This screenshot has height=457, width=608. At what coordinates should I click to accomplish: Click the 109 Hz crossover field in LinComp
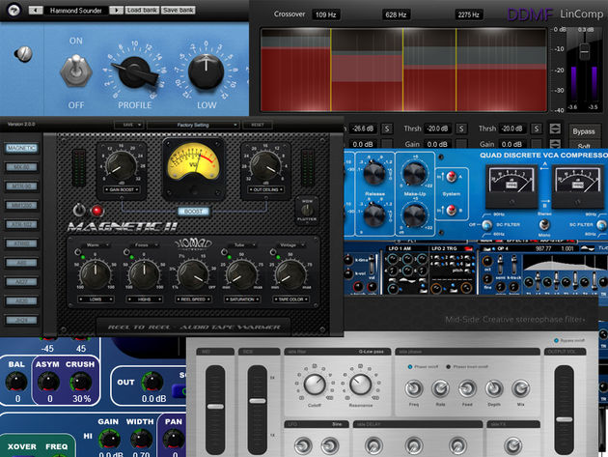326,14
